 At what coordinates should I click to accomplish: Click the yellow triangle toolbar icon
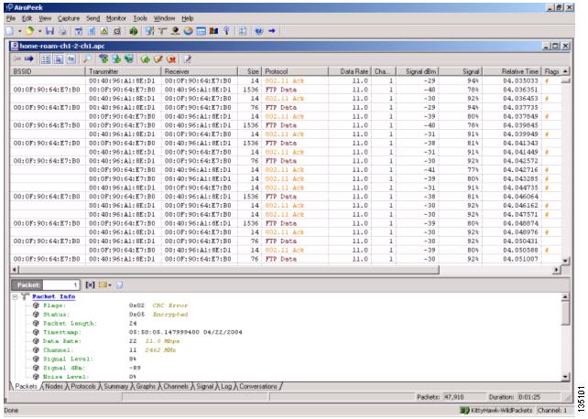pos(104,31)
